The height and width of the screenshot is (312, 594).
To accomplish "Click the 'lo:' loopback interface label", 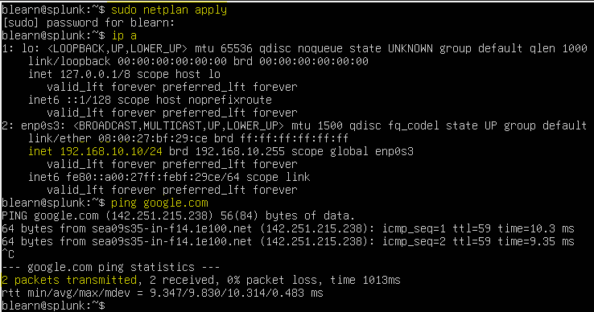I will pyautogui.click(x=31, y=48).
